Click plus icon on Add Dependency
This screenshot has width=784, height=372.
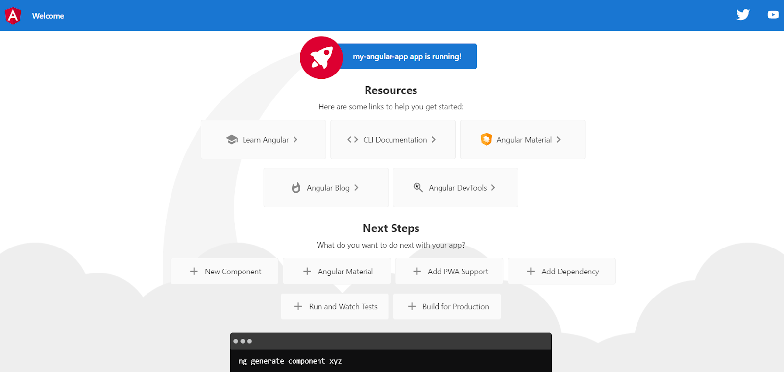[x=531, y=271]
